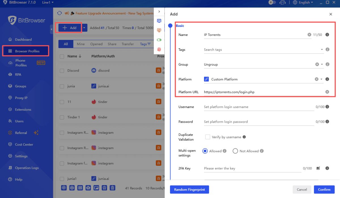340x198 pixels.
Task: Click the junia.ai link icon in junia1 row
Action: click(x=94, y=179)
